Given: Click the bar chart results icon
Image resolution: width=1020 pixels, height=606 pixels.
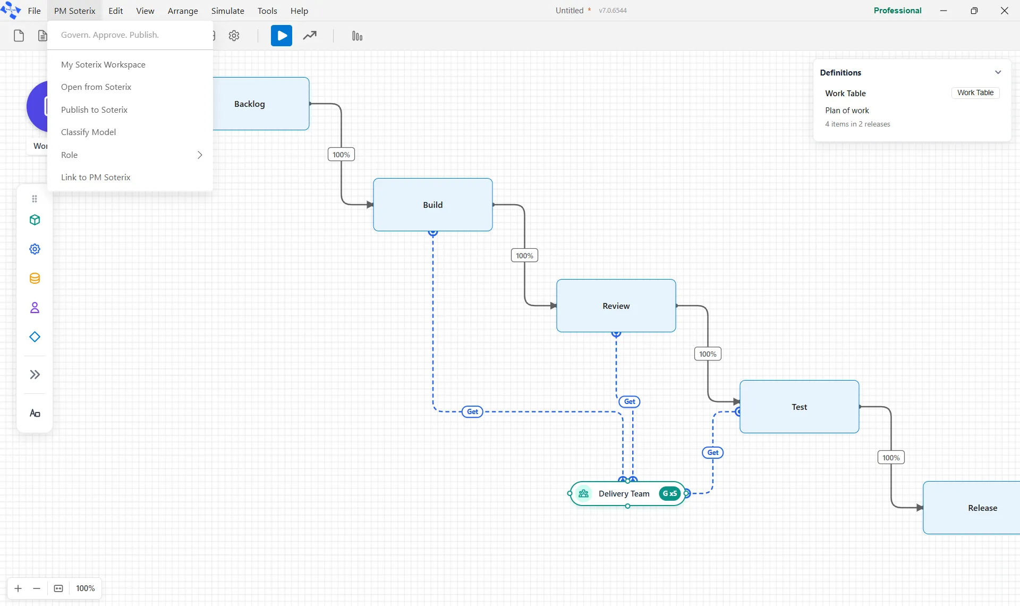Looking at the screenshot, I should pyautogui.click(x=357, y=36).
